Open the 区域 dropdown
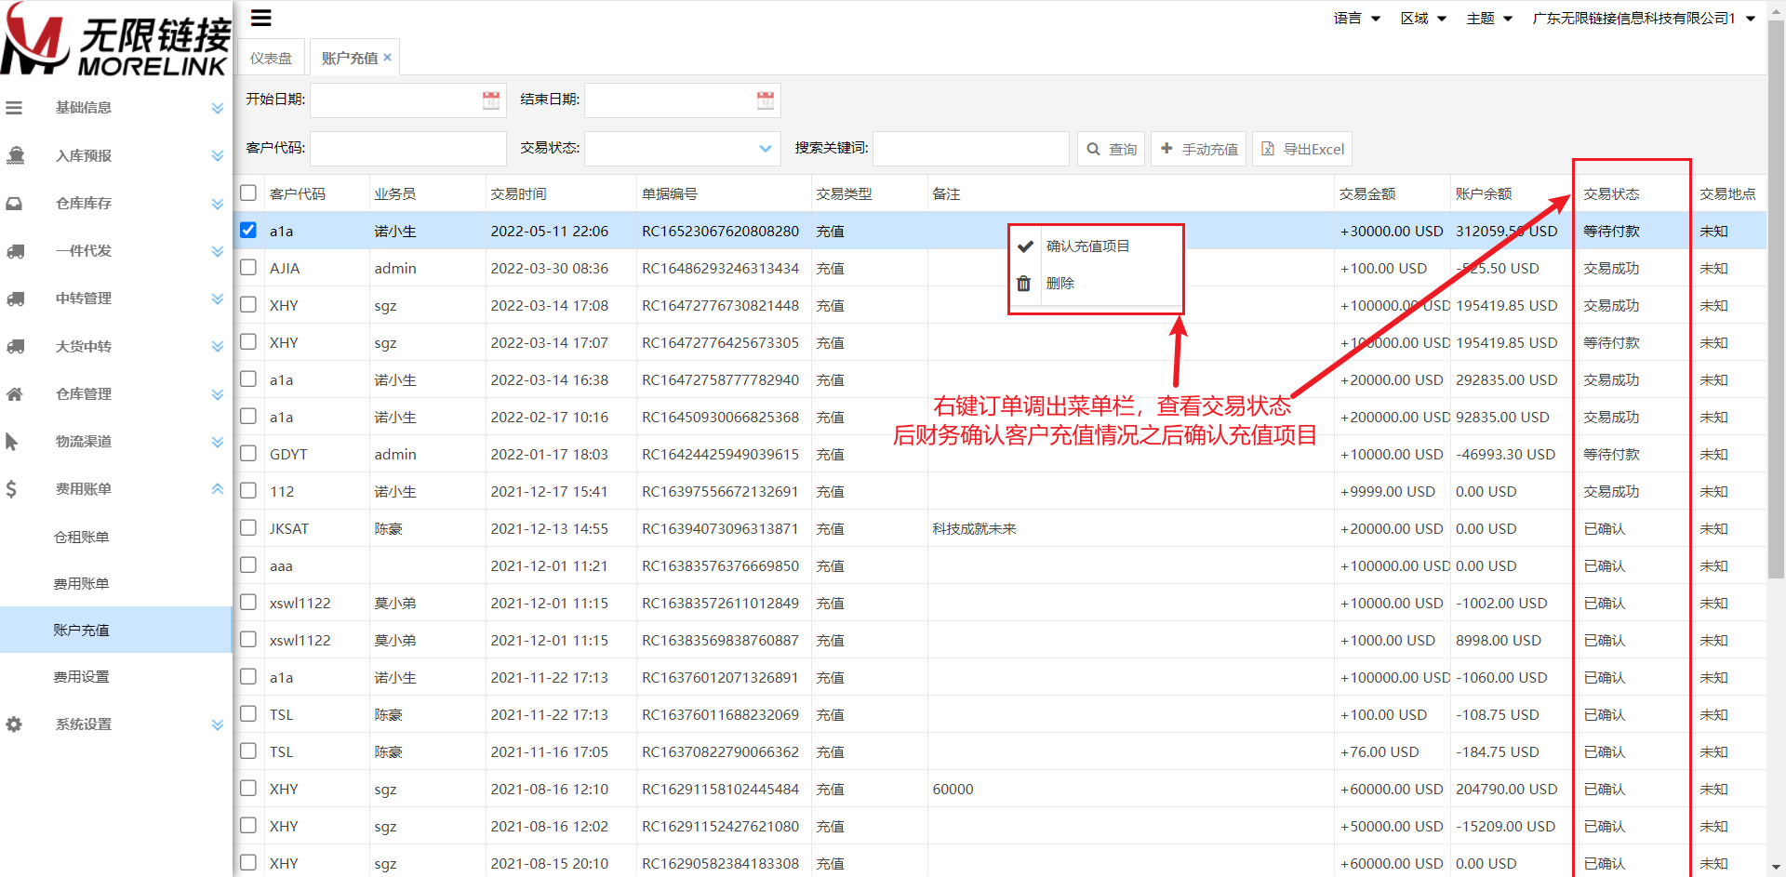The height and width of the screenshot is (877, 1786). click(1423, 19)
